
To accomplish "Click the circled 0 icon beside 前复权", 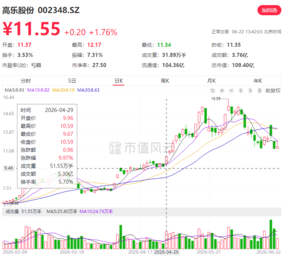I will point(260,90).
